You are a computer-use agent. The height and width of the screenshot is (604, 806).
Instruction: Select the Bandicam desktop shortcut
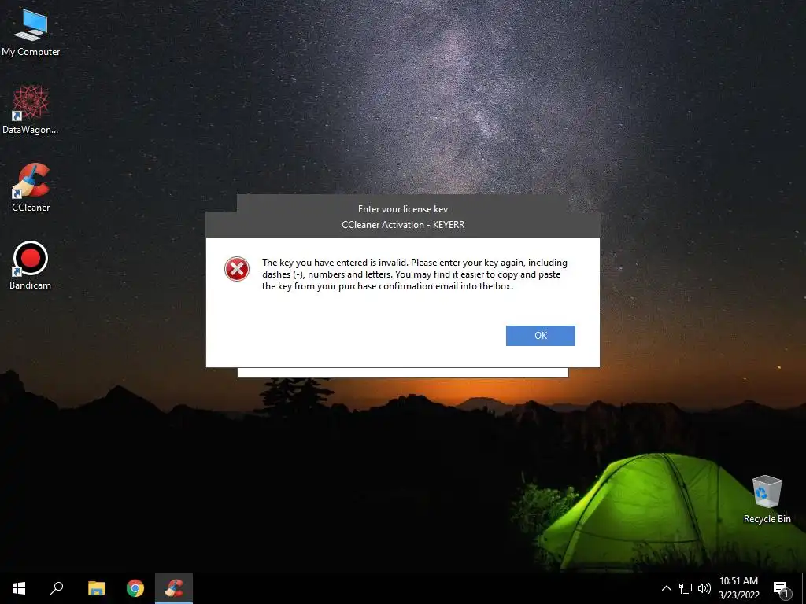click(31, 266)
